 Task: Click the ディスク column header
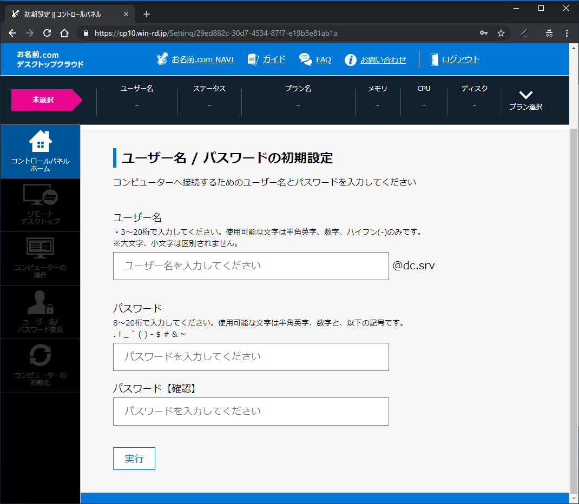pos(475,89)
